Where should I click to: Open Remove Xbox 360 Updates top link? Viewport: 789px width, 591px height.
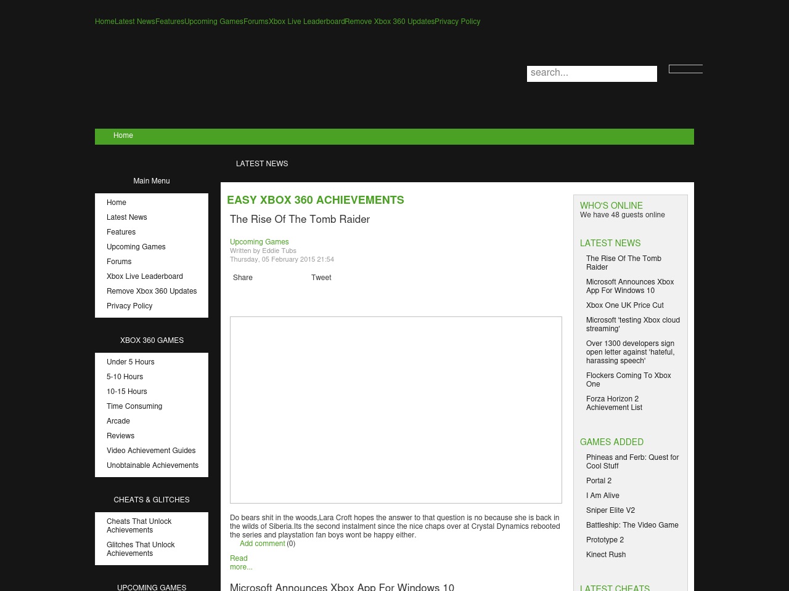pyautogui.click(x=390, y=22)
